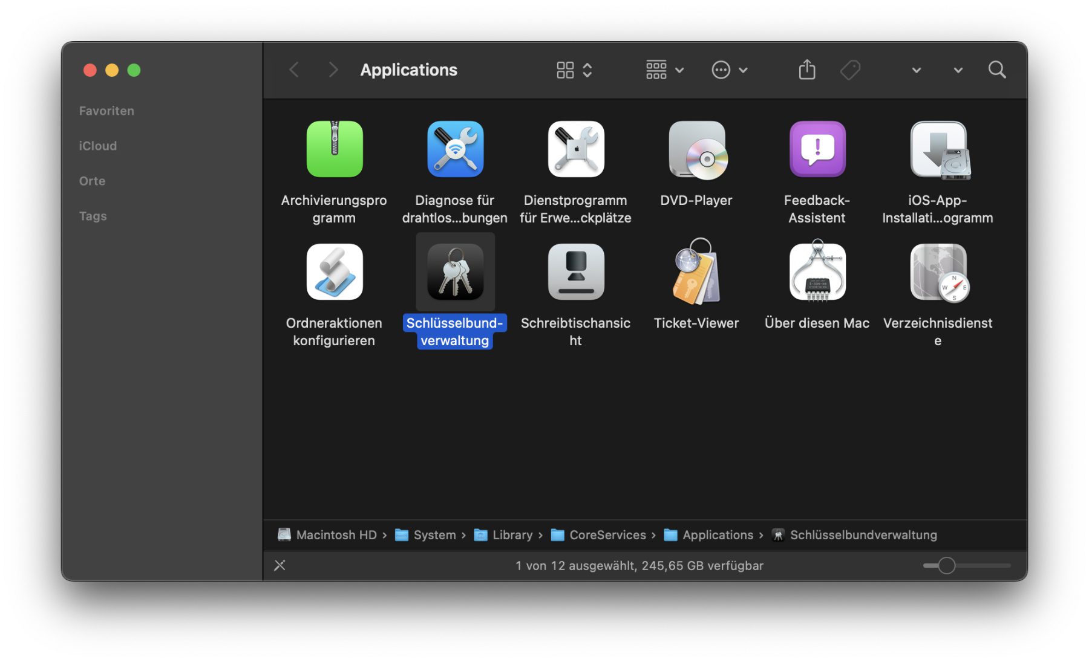This screenshot has width=1089, height=662.
Task: Select the Diagnose für drahtlose Umgebungen icon
Action: tap(455, 149)
